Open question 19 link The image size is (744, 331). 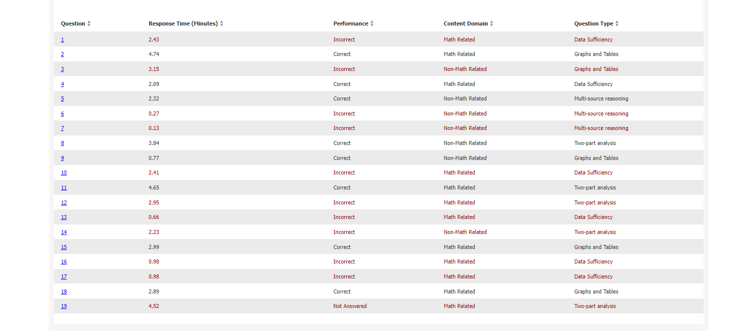click(x=64, y=306)
